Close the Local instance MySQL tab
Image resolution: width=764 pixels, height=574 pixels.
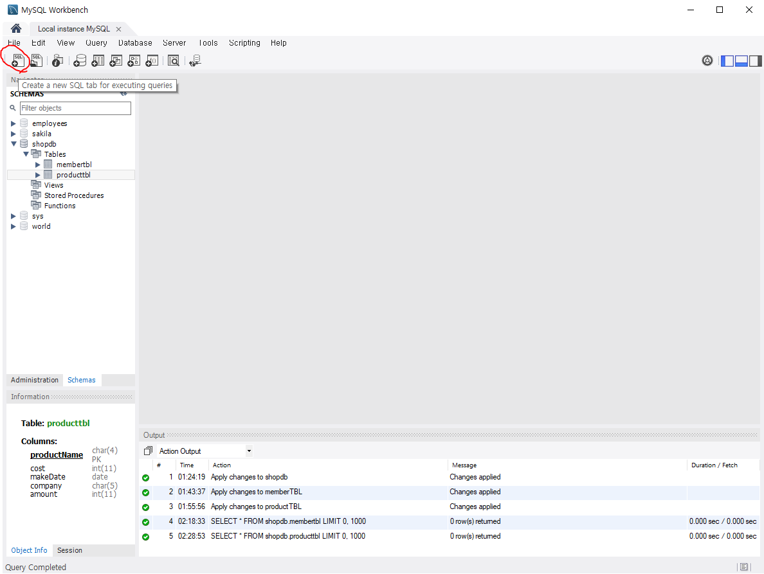pyautogui.click(x=118, y=29)
